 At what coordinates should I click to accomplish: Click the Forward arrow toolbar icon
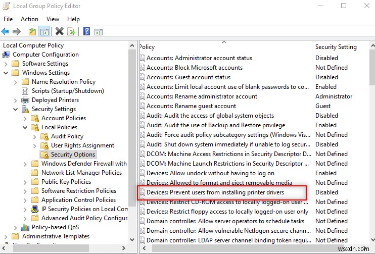[x=17, y=31]
